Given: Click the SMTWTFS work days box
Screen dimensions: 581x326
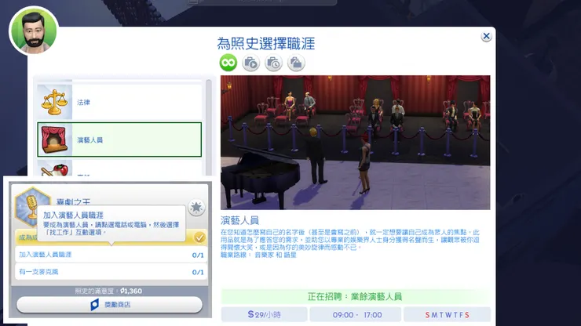Looking at the screenshot, I should [447, 315].
